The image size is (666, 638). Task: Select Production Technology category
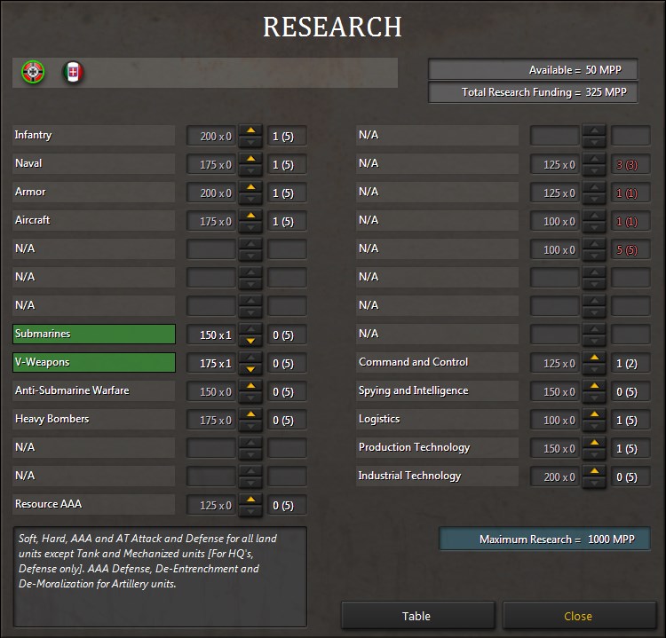pyautogui.click(x=437, y=448)
